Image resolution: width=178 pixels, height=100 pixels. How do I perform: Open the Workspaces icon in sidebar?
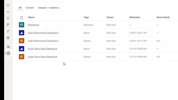(x=8, y=47)
